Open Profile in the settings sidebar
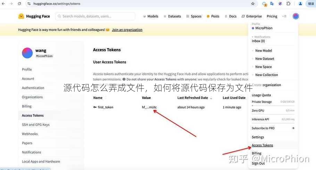 pyautogui.click(x=27, y=69)
